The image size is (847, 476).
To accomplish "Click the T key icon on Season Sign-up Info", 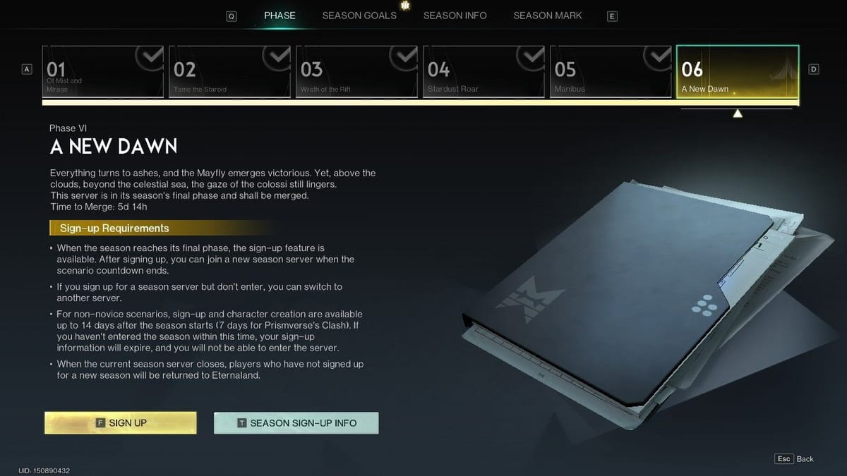I will (x=242, y=423).
